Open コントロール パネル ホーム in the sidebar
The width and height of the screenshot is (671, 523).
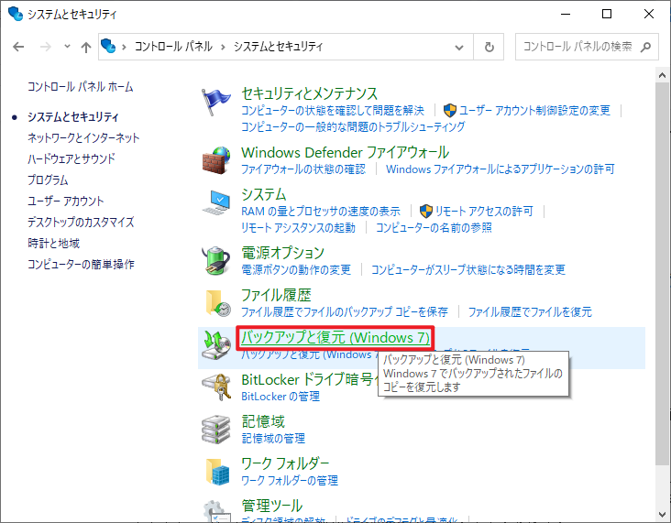click(80, 87)
